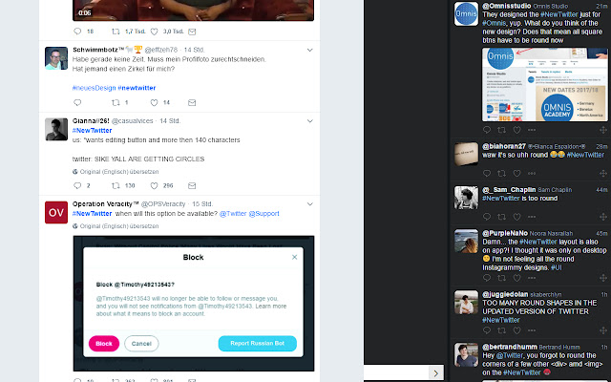Open the @OPSVeracity handle
The height and width of the screenshot is (382, 611).
(163, 203)
